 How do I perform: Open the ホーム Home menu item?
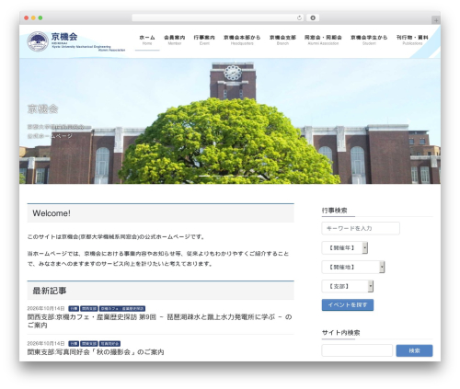(147, 40)
